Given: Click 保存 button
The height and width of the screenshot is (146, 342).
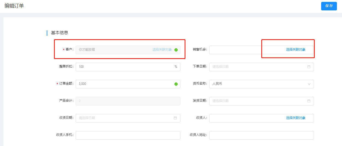Looking at the screenshot, I should coord(329,6).
